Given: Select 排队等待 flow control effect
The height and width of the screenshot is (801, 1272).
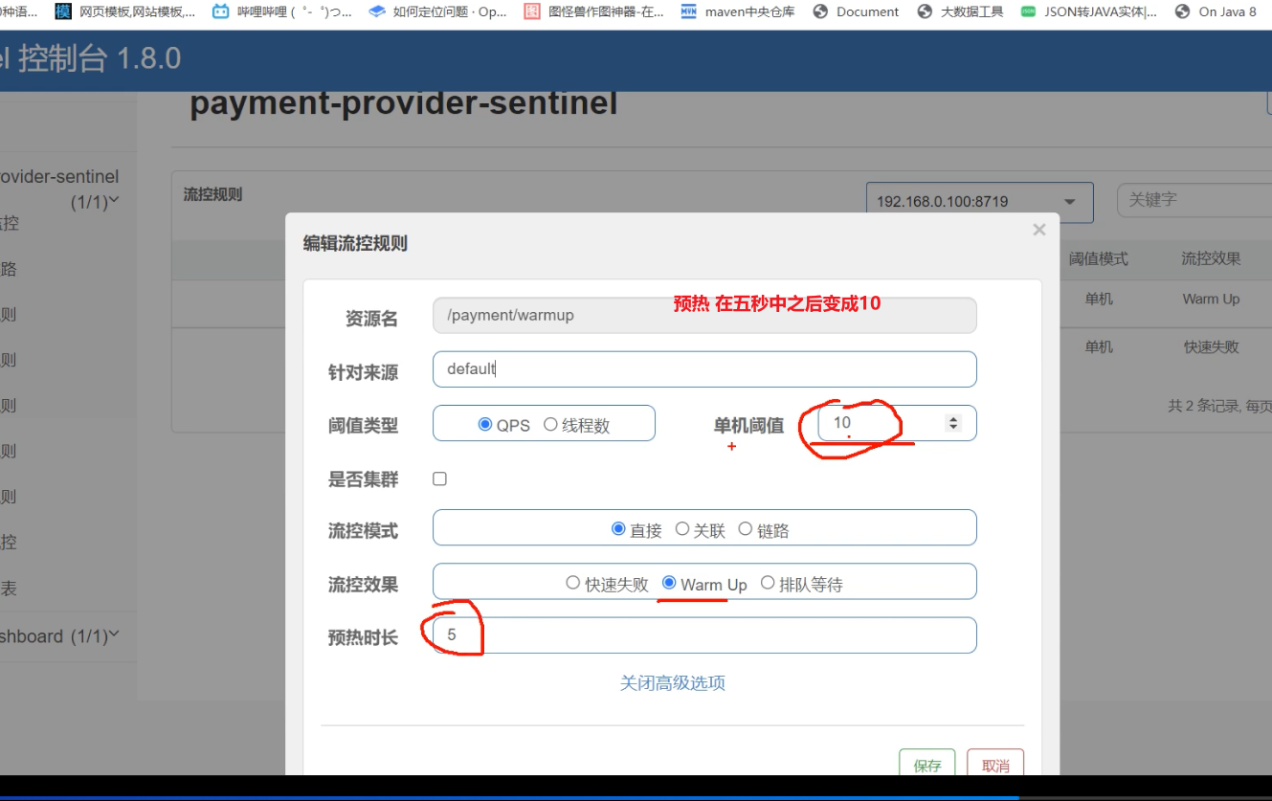Looking at the screenshot, I should coord(768,582).
